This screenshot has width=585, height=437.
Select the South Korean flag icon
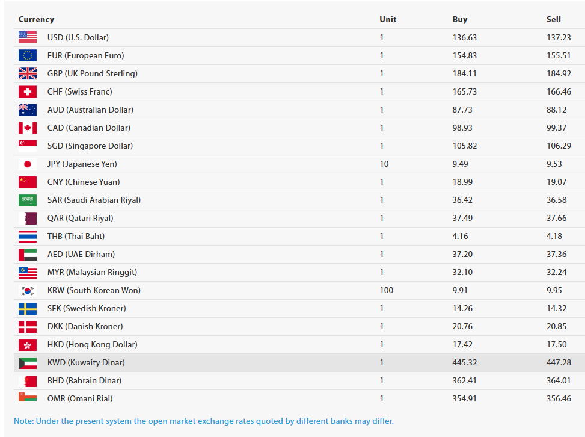28,290
